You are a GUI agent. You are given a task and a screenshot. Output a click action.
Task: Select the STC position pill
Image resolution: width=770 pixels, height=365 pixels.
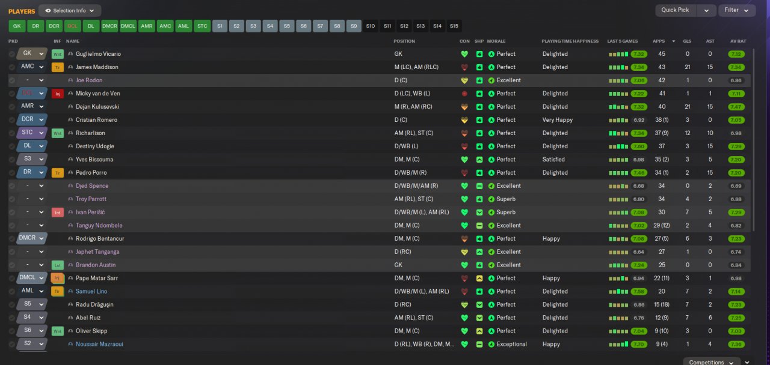click(x=203, y=26)
